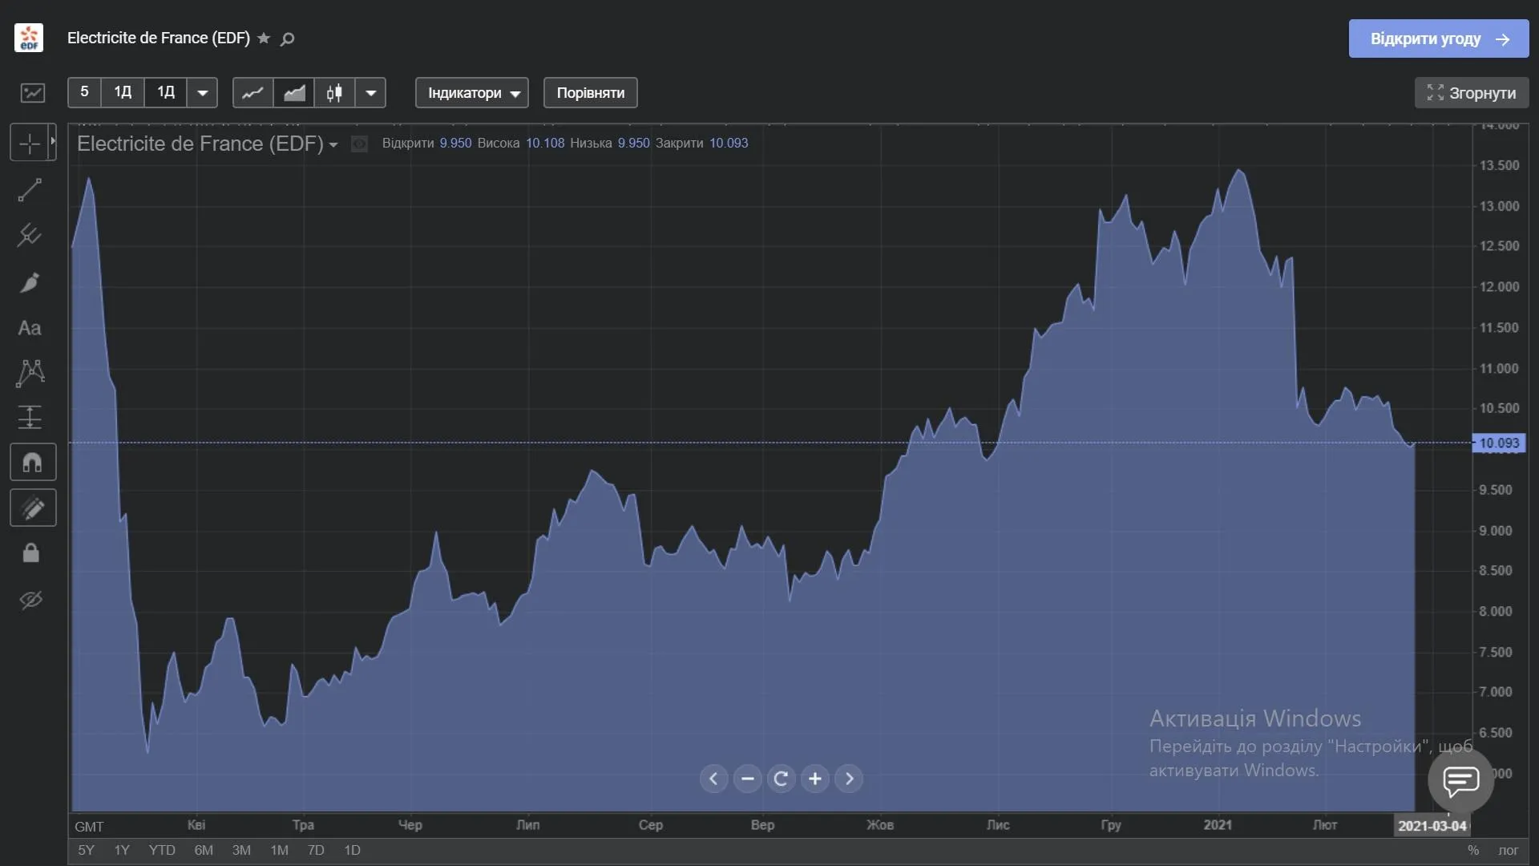The height and width of the screenshot is (866, 1539).
Task: Select the brush drawing tool
Action: tap(30, 282)
